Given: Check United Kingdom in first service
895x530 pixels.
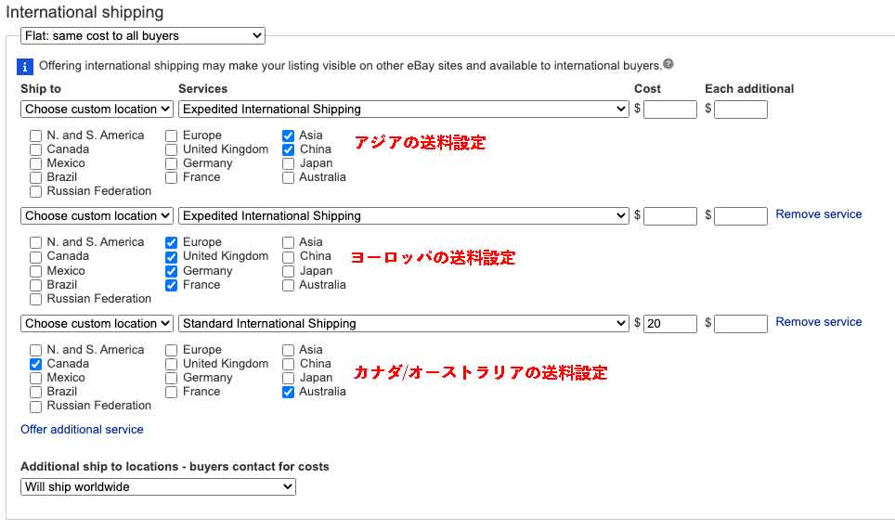Looking at the screenshot, I should [171, 150].
